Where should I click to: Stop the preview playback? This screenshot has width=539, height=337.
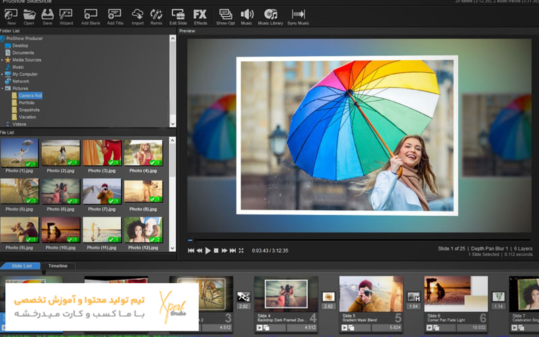pyautogui.click(x=216, y=251)
